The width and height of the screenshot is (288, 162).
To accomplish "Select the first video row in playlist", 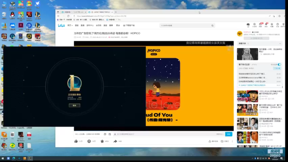I will tap(260, 74).
